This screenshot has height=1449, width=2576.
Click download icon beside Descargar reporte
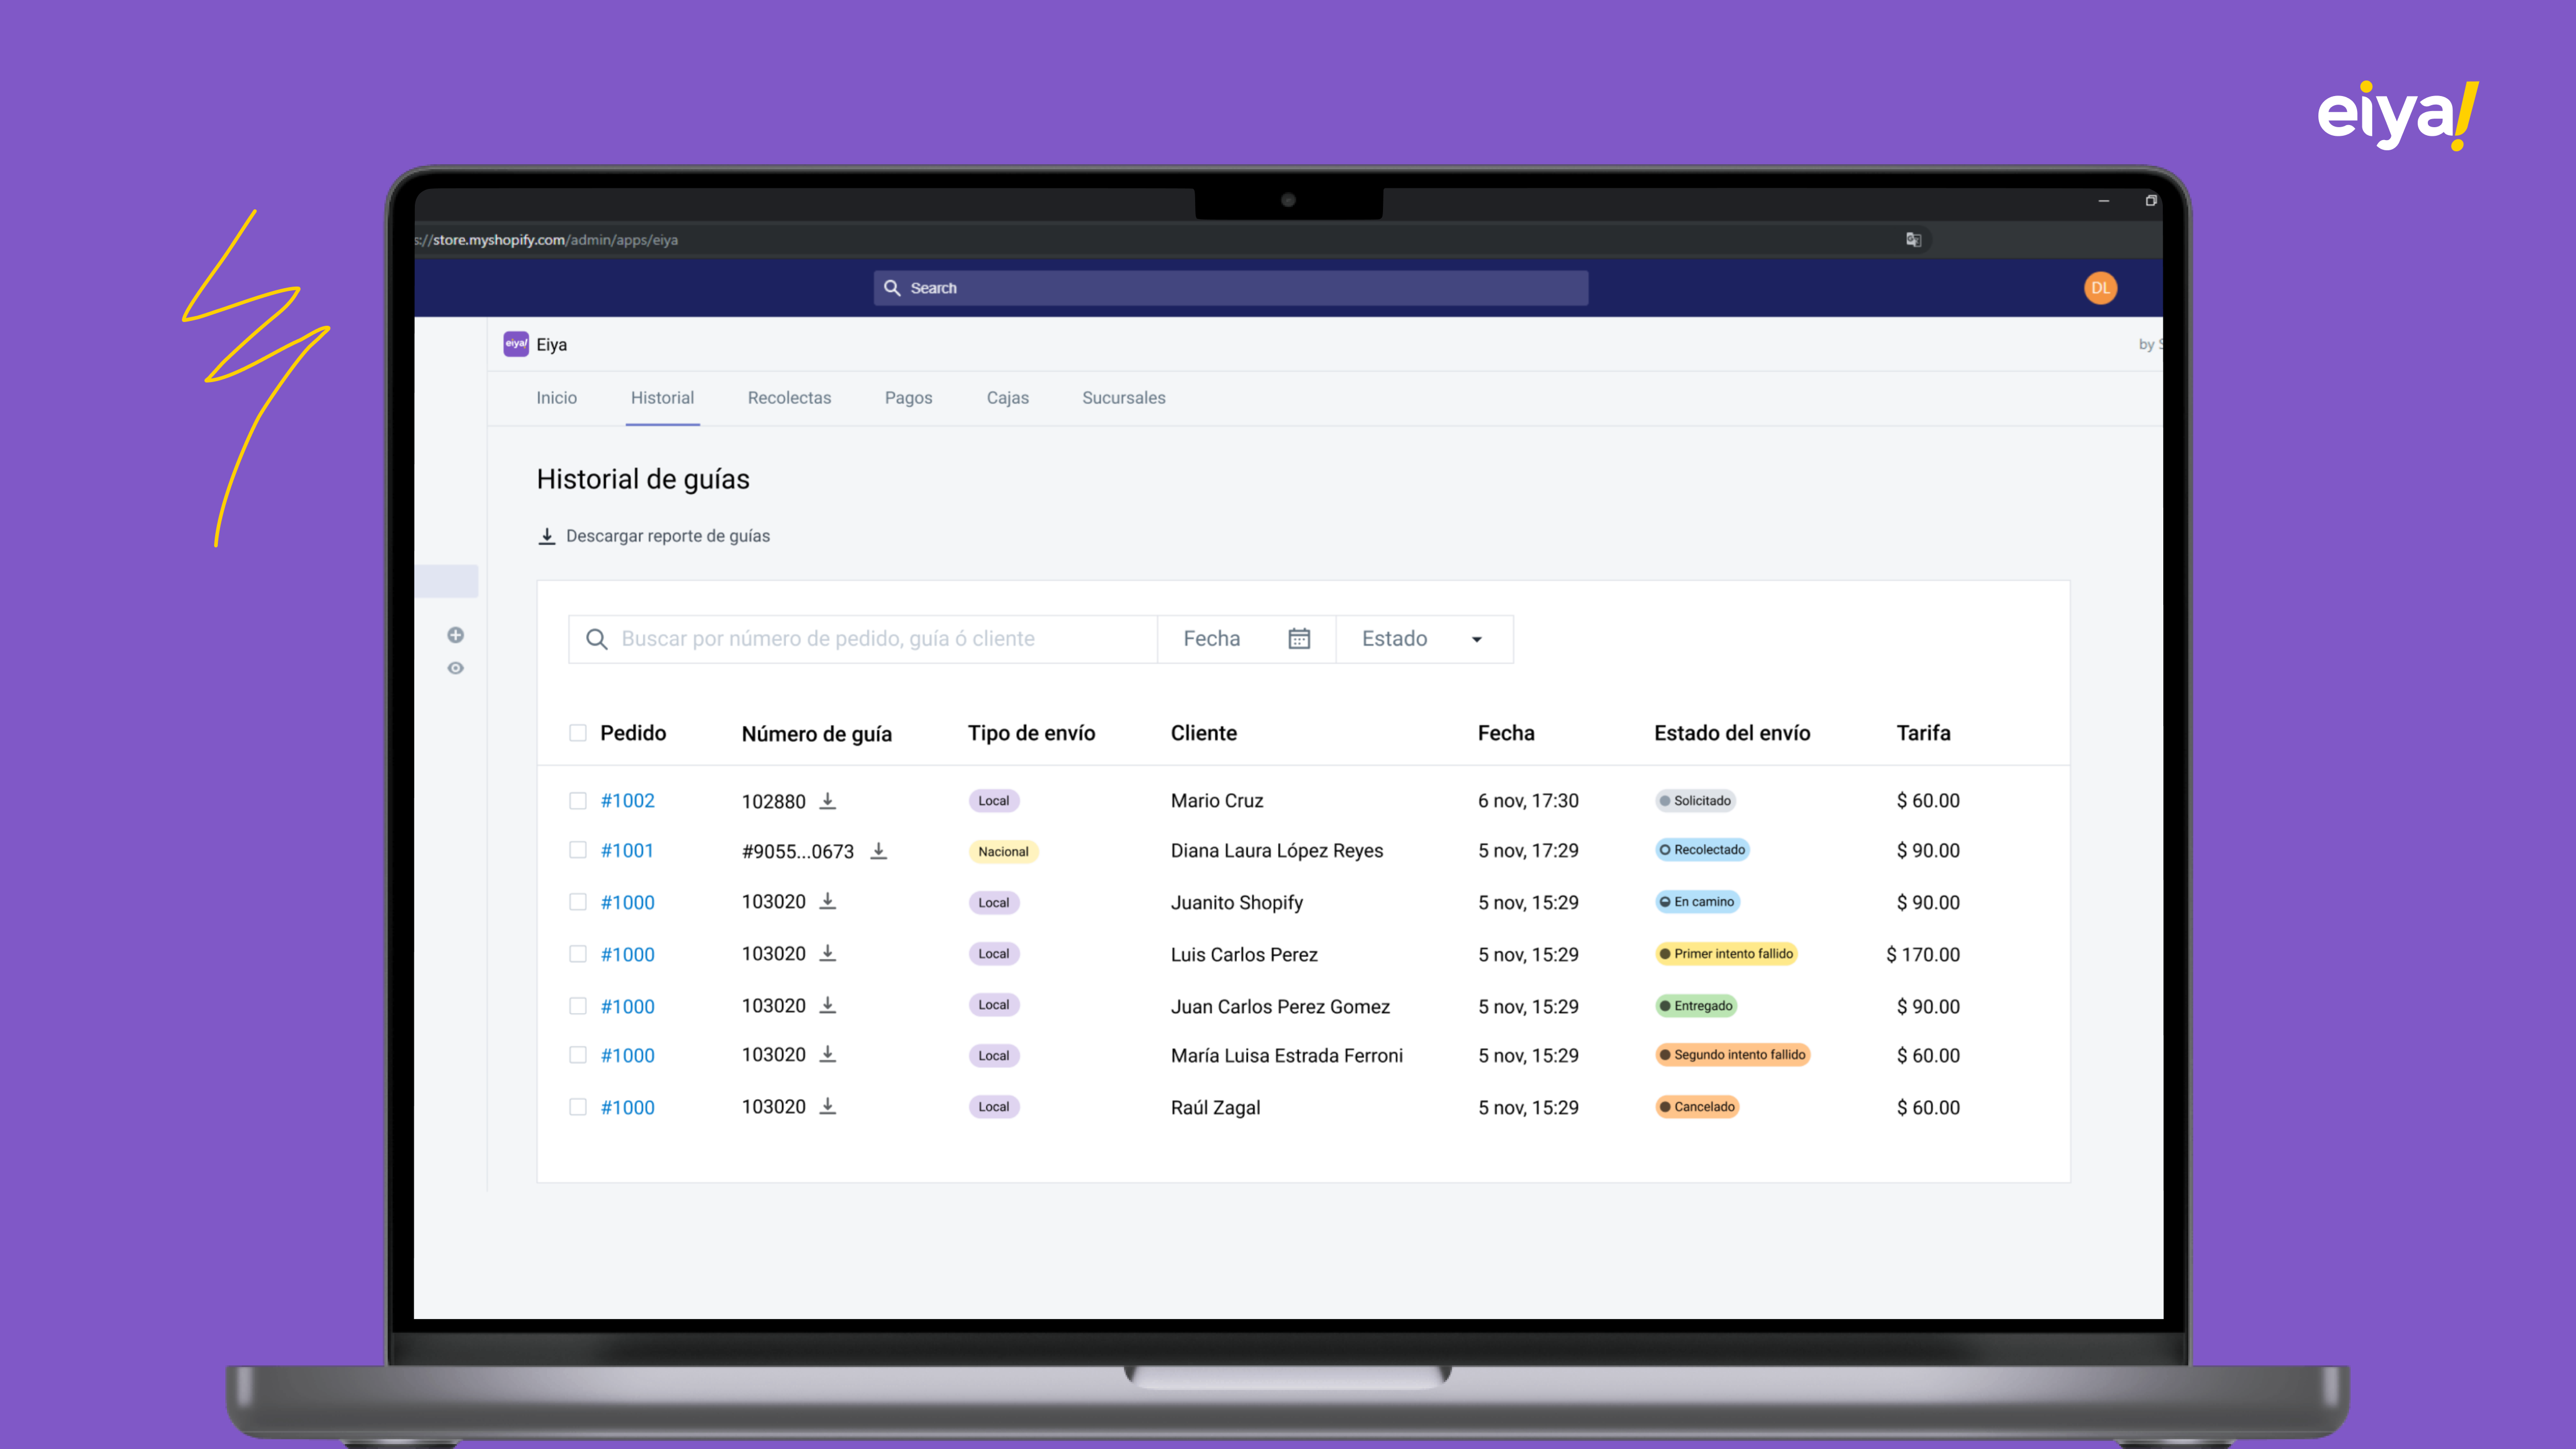(547, 536)
